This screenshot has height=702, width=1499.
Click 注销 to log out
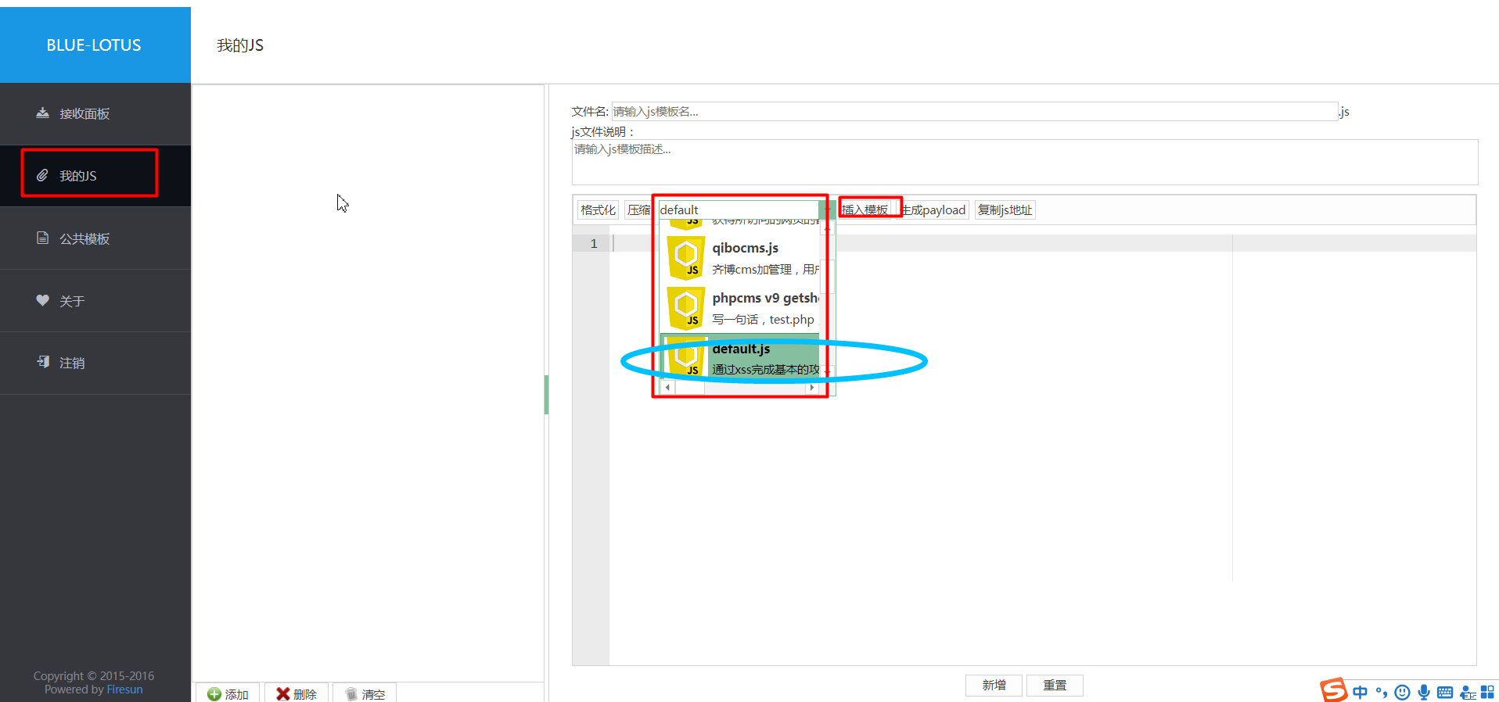coord(95,363)
